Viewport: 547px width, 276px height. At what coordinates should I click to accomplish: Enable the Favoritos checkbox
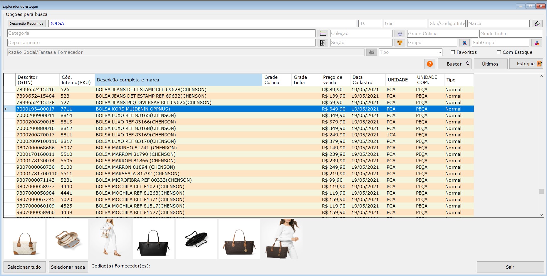pyautogui.click(x=453, y=52)
